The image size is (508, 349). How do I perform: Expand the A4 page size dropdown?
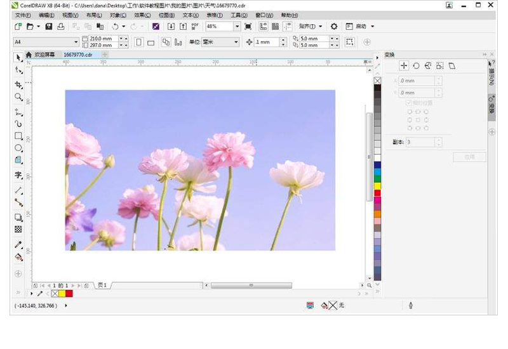coord(76,43)
